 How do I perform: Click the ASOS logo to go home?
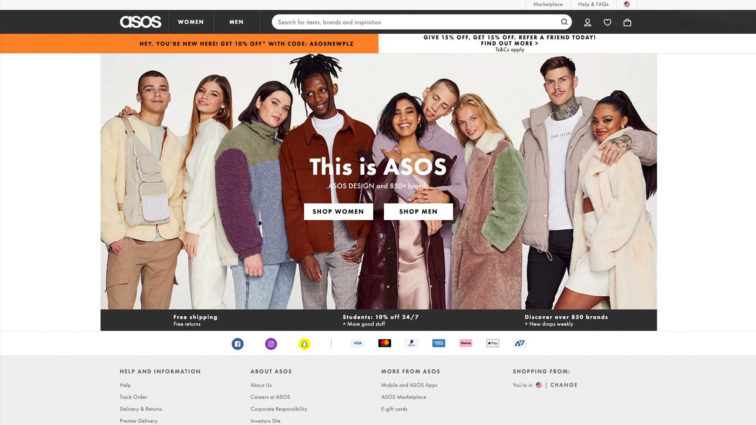(x=140, y=22)
